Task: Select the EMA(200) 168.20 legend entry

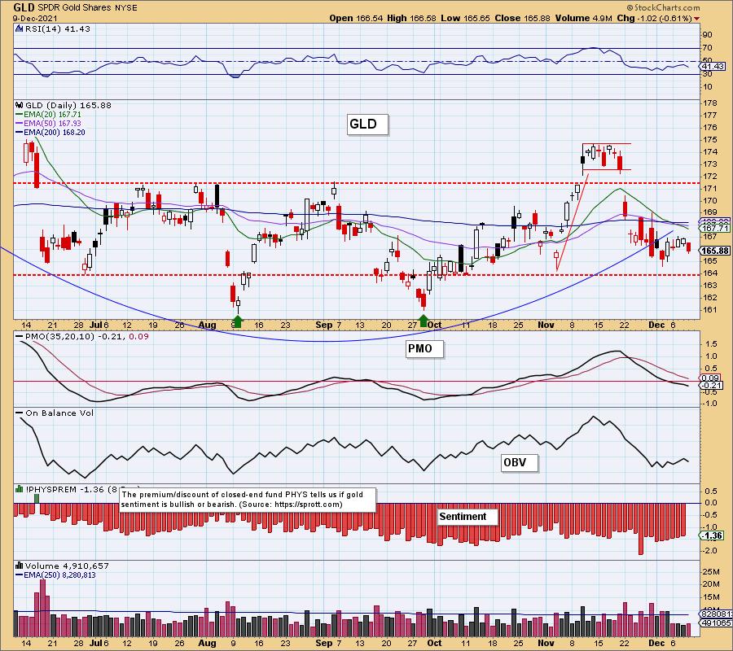Action: click(50, 132)
